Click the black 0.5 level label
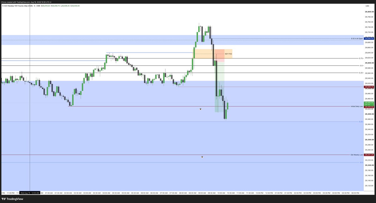This screenshot has width=376, height=203. coord(362,66)
